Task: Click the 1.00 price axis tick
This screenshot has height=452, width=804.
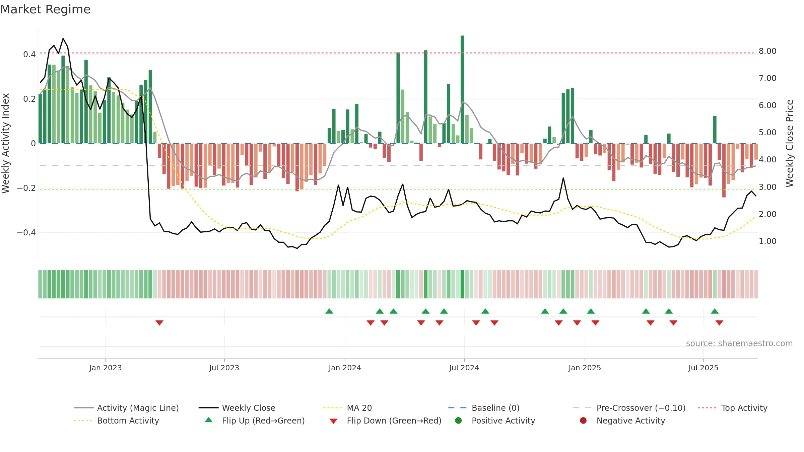Action: pos(767,241)
